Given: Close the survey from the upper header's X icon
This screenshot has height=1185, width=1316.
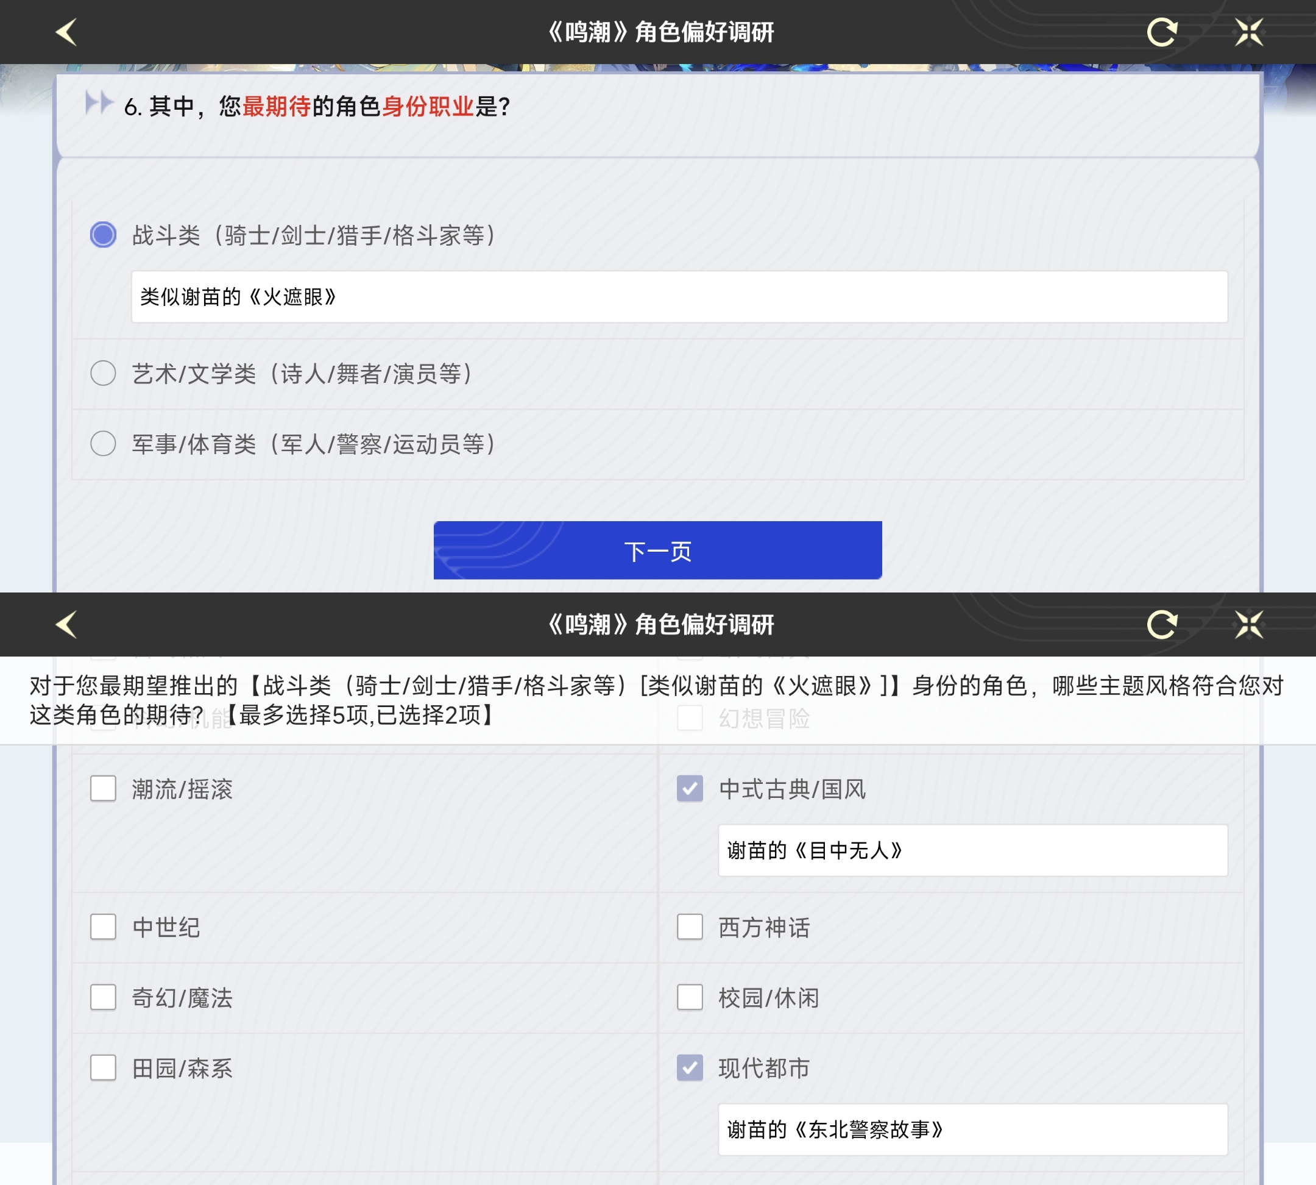Looking at the screenshot, I should [x=1249, y=32].
